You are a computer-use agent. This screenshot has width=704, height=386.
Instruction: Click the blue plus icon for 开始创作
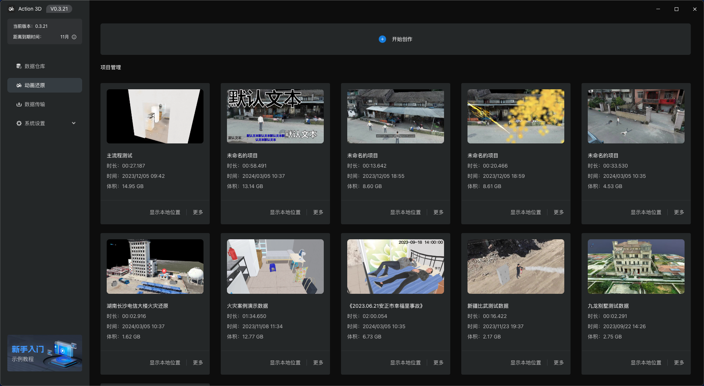click(382, 39)
